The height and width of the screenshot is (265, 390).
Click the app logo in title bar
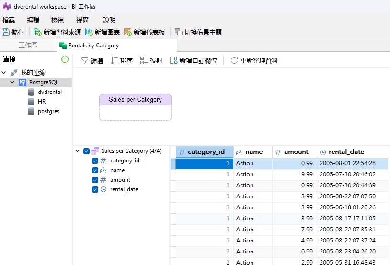pos(7,7)
